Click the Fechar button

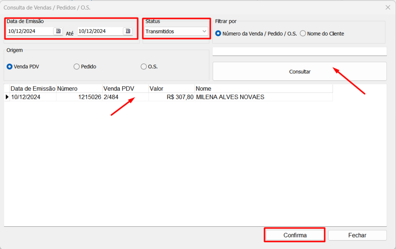pyautogui.click(x=357, y=235)
